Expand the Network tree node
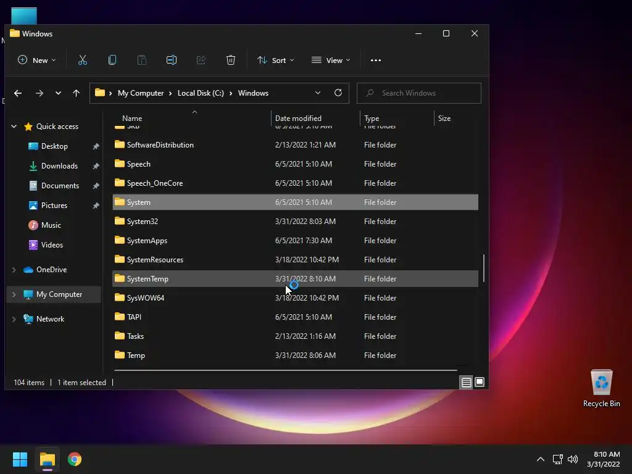Viewport: 632px width, 474px height. pyautogui.click(x=14, y=319)
